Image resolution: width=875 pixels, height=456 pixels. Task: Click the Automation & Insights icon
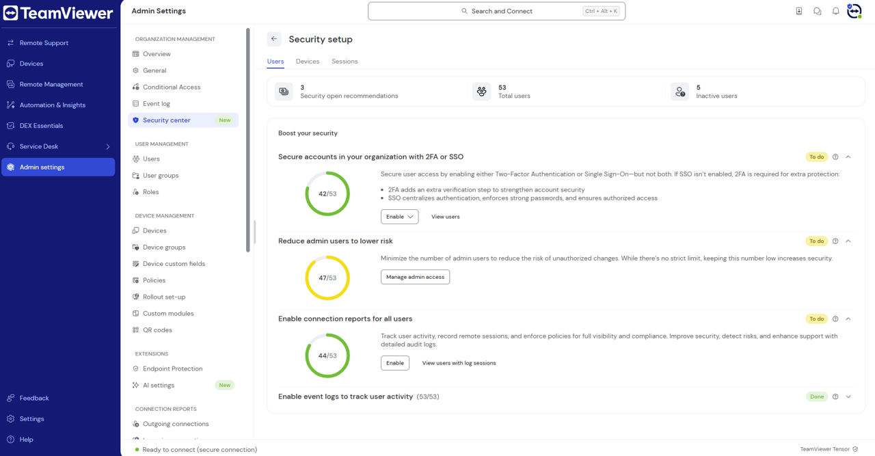10,105
